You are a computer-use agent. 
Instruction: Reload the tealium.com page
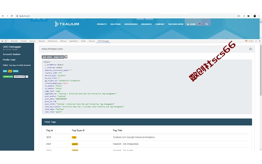(x=12, y=16)
